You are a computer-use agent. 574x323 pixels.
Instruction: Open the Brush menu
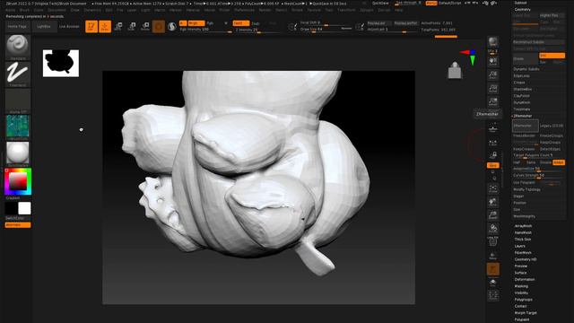[24, 10]
